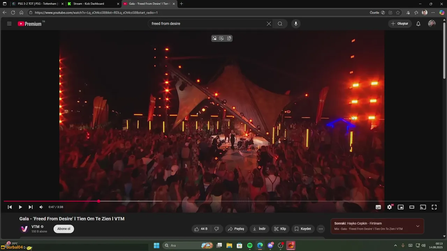
Task: Open the VTM channel avatar
Action: 24,229
